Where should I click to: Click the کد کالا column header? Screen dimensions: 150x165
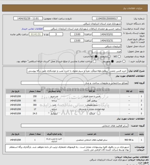coord(129,91)
